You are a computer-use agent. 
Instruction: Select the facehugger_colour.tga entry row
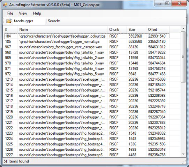pos(87,36)
